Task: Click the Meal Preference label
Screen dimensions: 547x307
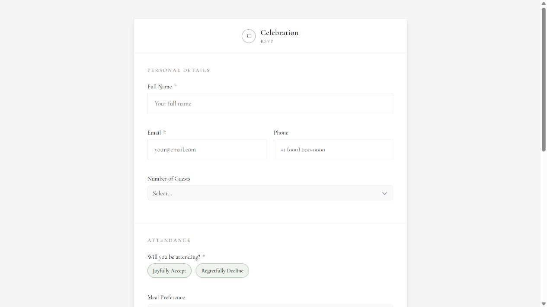Action: pyautogui.click(x=166, y=297)
